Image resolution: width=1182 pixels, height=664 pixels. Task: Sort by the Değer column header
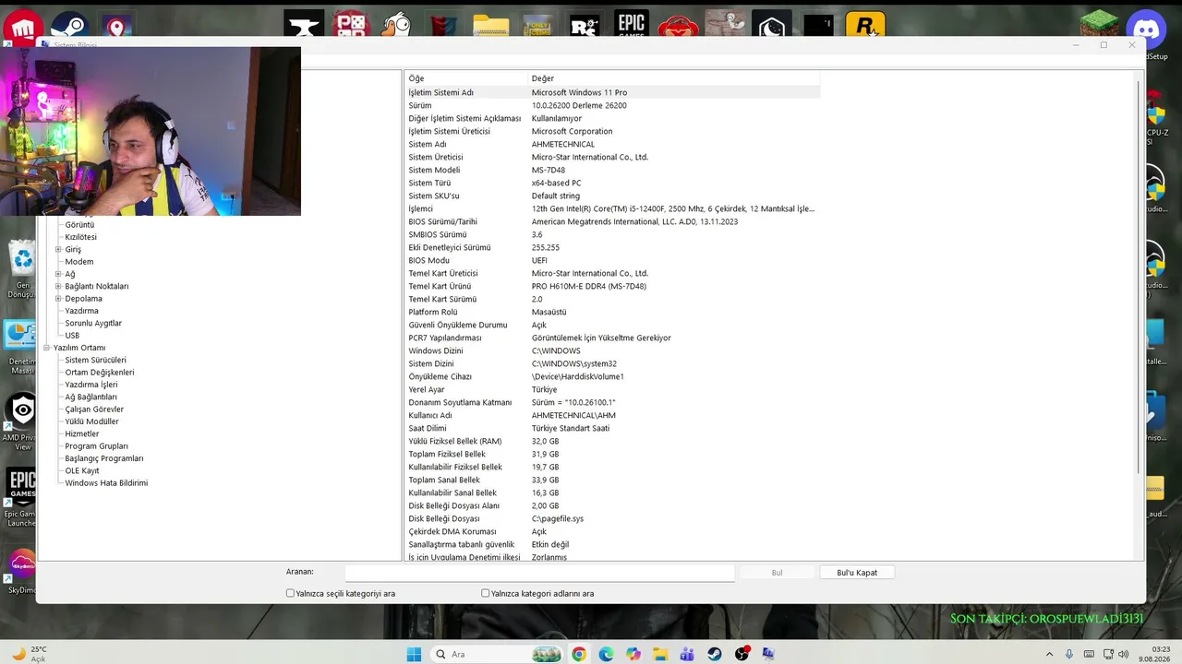click(674, 78)
